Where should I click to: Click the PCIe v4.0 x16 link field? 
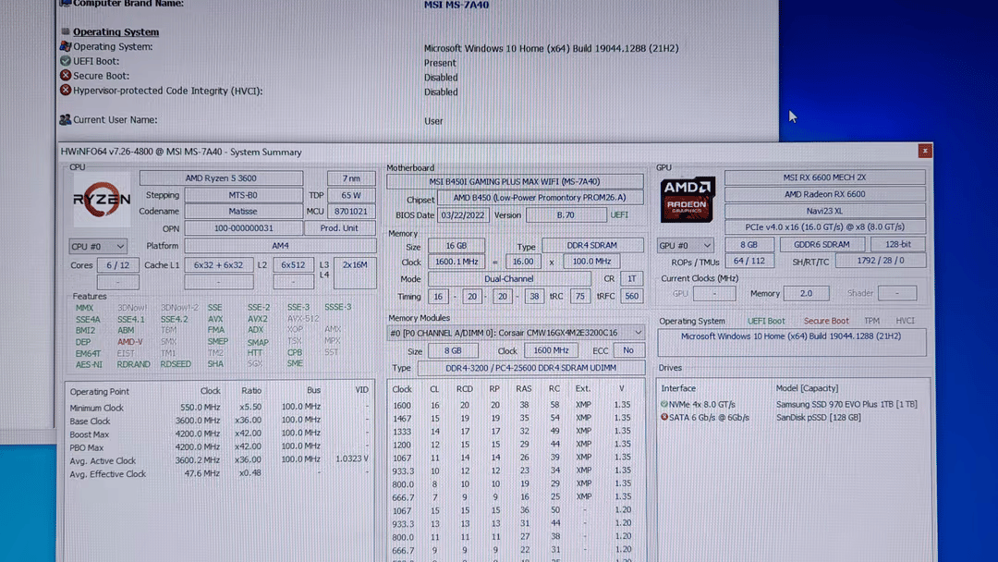pos(824,226)
